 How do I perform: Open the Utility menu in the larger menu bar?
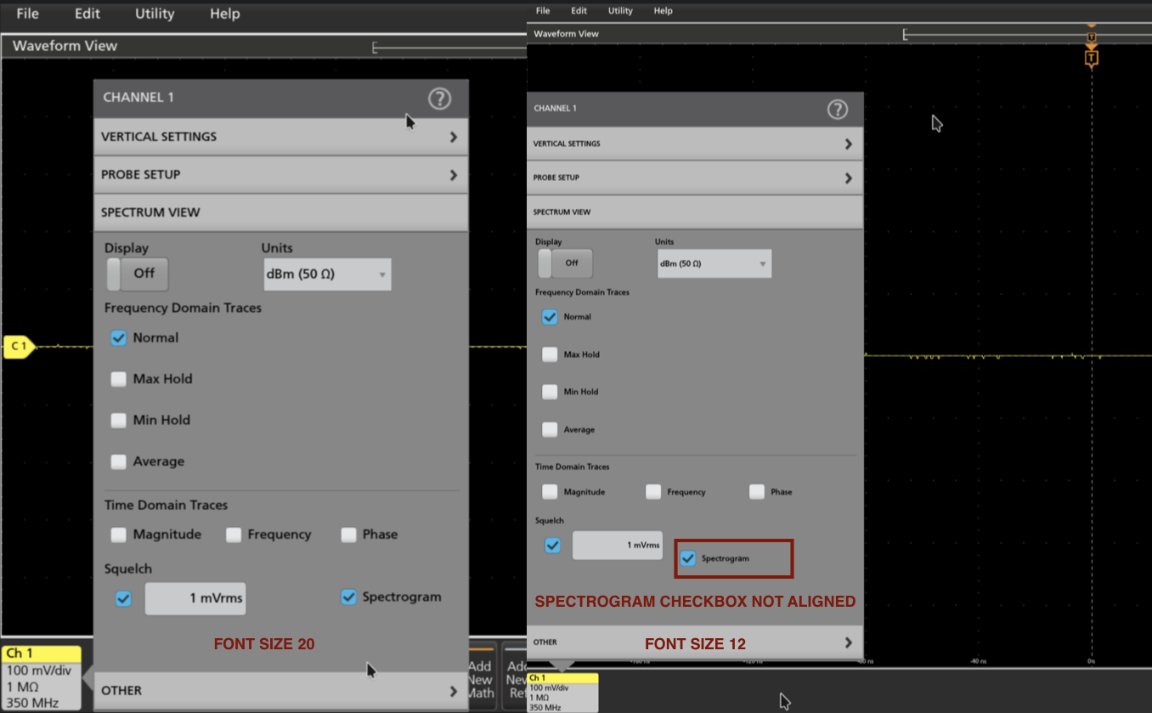155,14
